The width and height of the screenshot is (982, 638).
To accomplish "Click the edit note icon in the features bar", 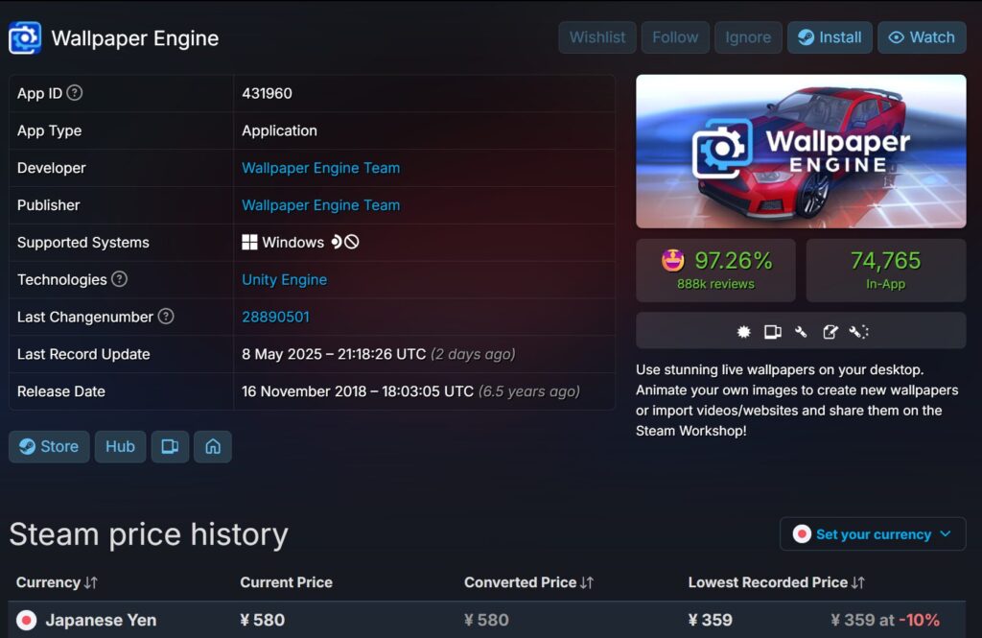I will tap(830, 332).
